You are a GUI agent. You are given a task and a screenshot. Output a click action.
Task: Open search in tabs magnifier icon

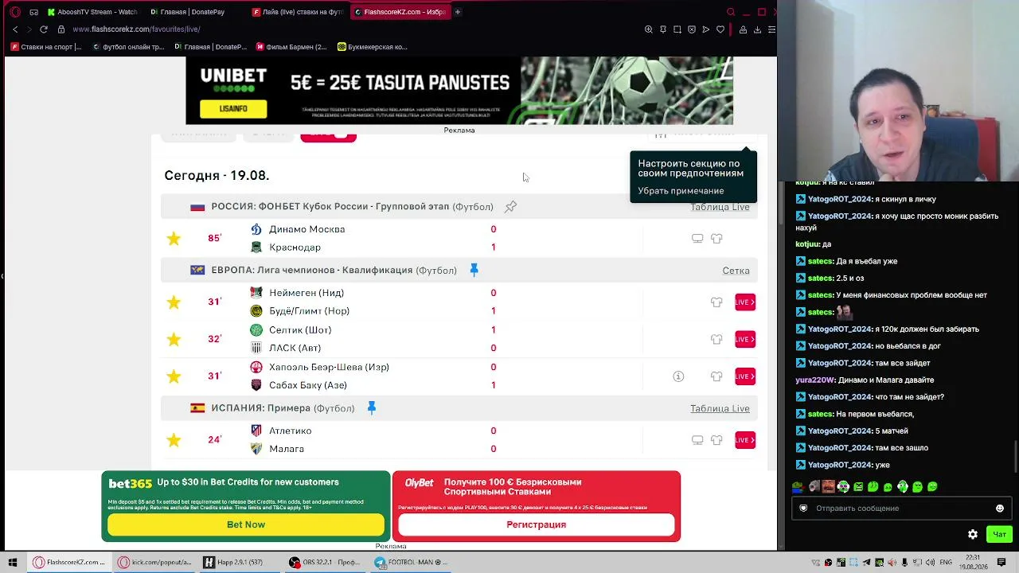[x=731, y=12]
